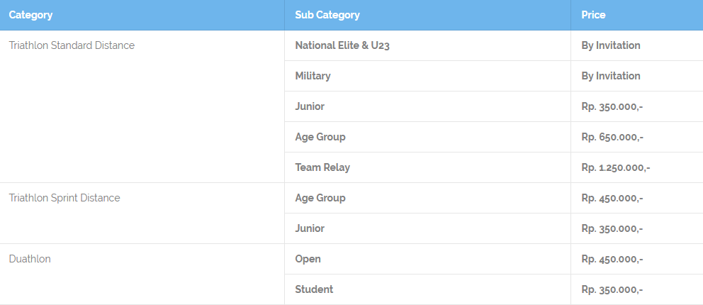The width and height of the screenshot is (703, 305).
Task: Click the Rp. 650.000,- price cell
Action: click(x=636, y=137)
